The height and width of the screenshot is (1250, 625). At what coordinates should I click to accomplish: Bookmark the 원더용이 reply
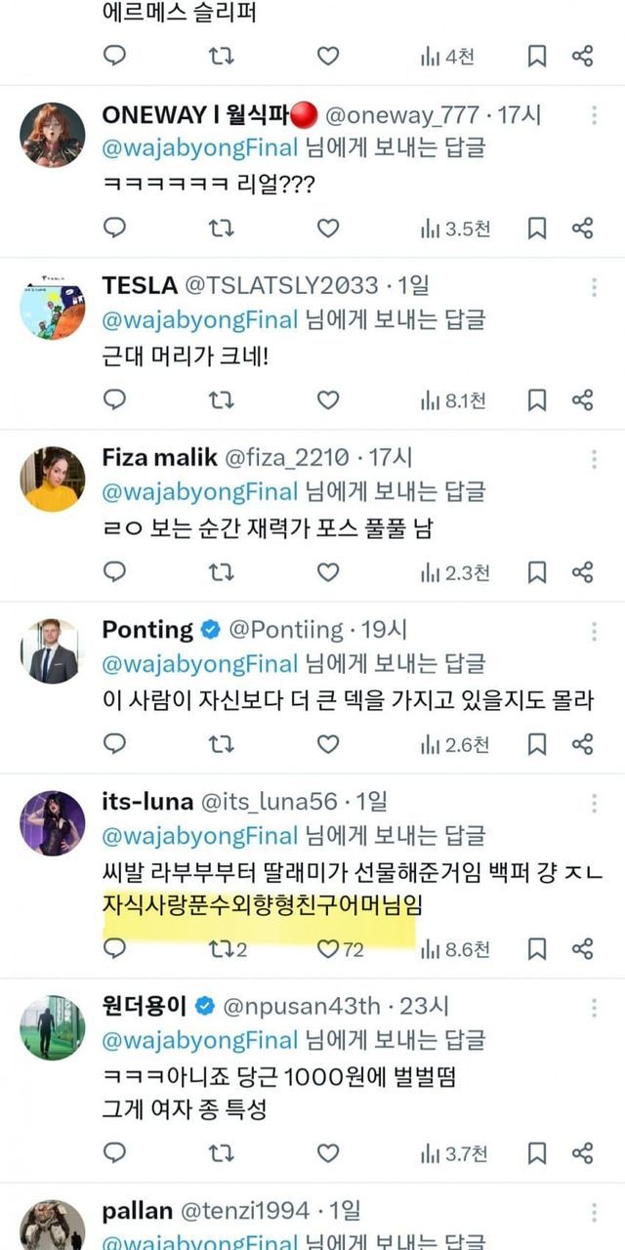[x=537, y=1153]
